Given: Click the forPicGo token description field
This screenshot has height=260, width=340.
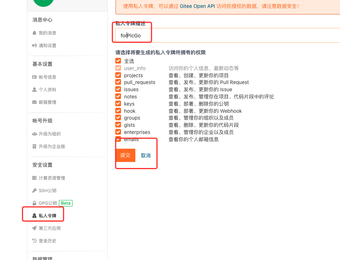Looking at the screenshot, I should pos(228,35).
